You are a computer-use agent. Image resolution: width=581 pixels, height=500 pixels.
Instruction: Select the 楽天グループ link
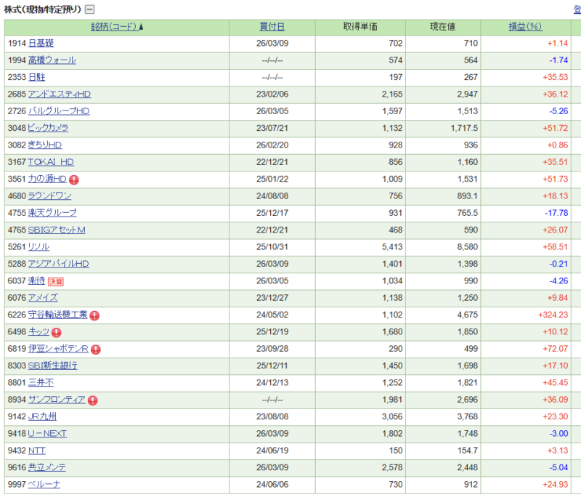(x=52, y=213)
